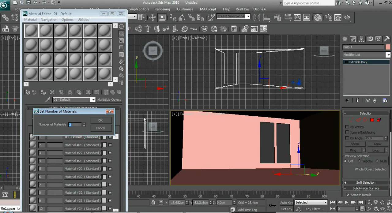Click the Select and Manipulate icon
The height and width of the screenshot is (213, 392).
click(x=153, y=17)
